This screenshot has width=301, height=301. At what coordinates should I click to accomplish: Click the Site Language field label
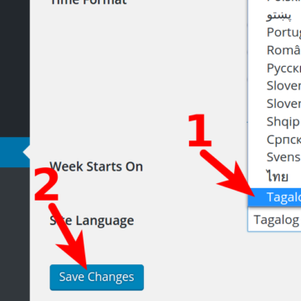[92, 221]
